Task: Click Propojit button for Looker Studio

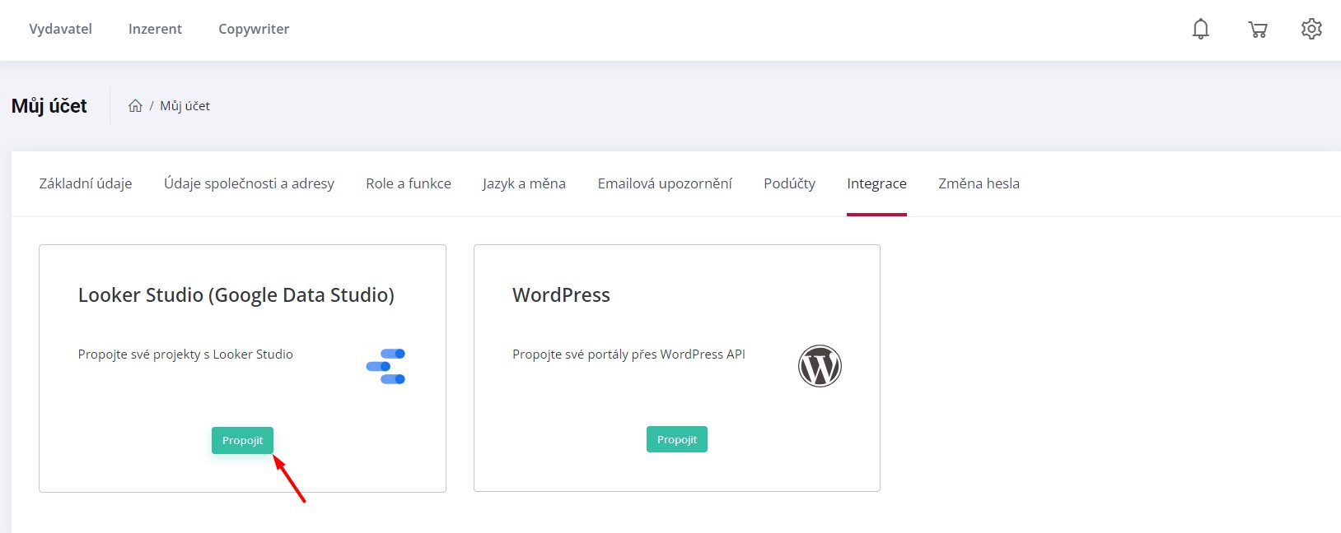Action: [x=242, y=440]
